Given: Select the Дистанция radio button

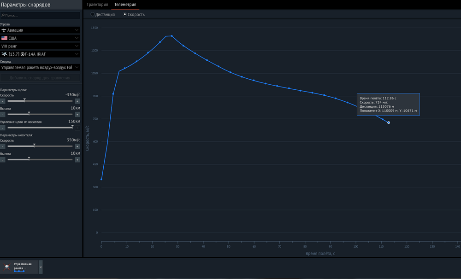Looking at the screenshot, I should (92, 14).
